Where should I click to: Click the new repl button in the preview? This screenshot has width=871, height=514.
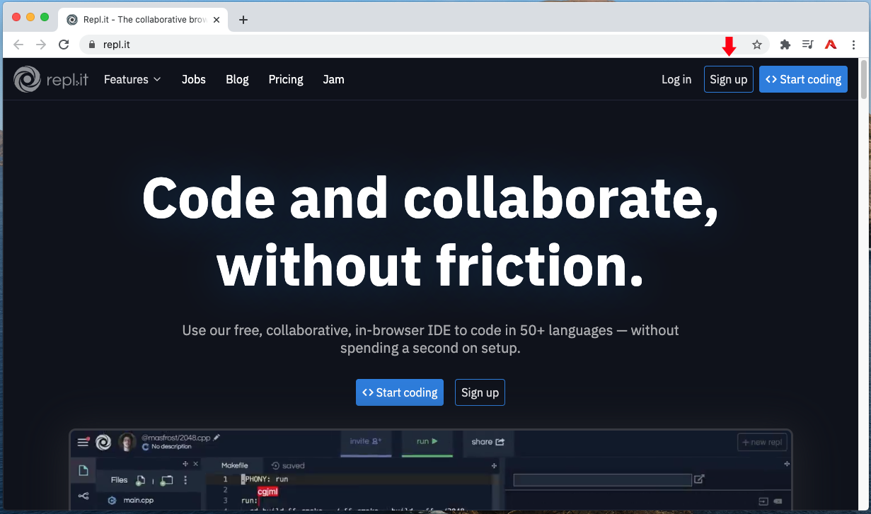pos(762,442)
